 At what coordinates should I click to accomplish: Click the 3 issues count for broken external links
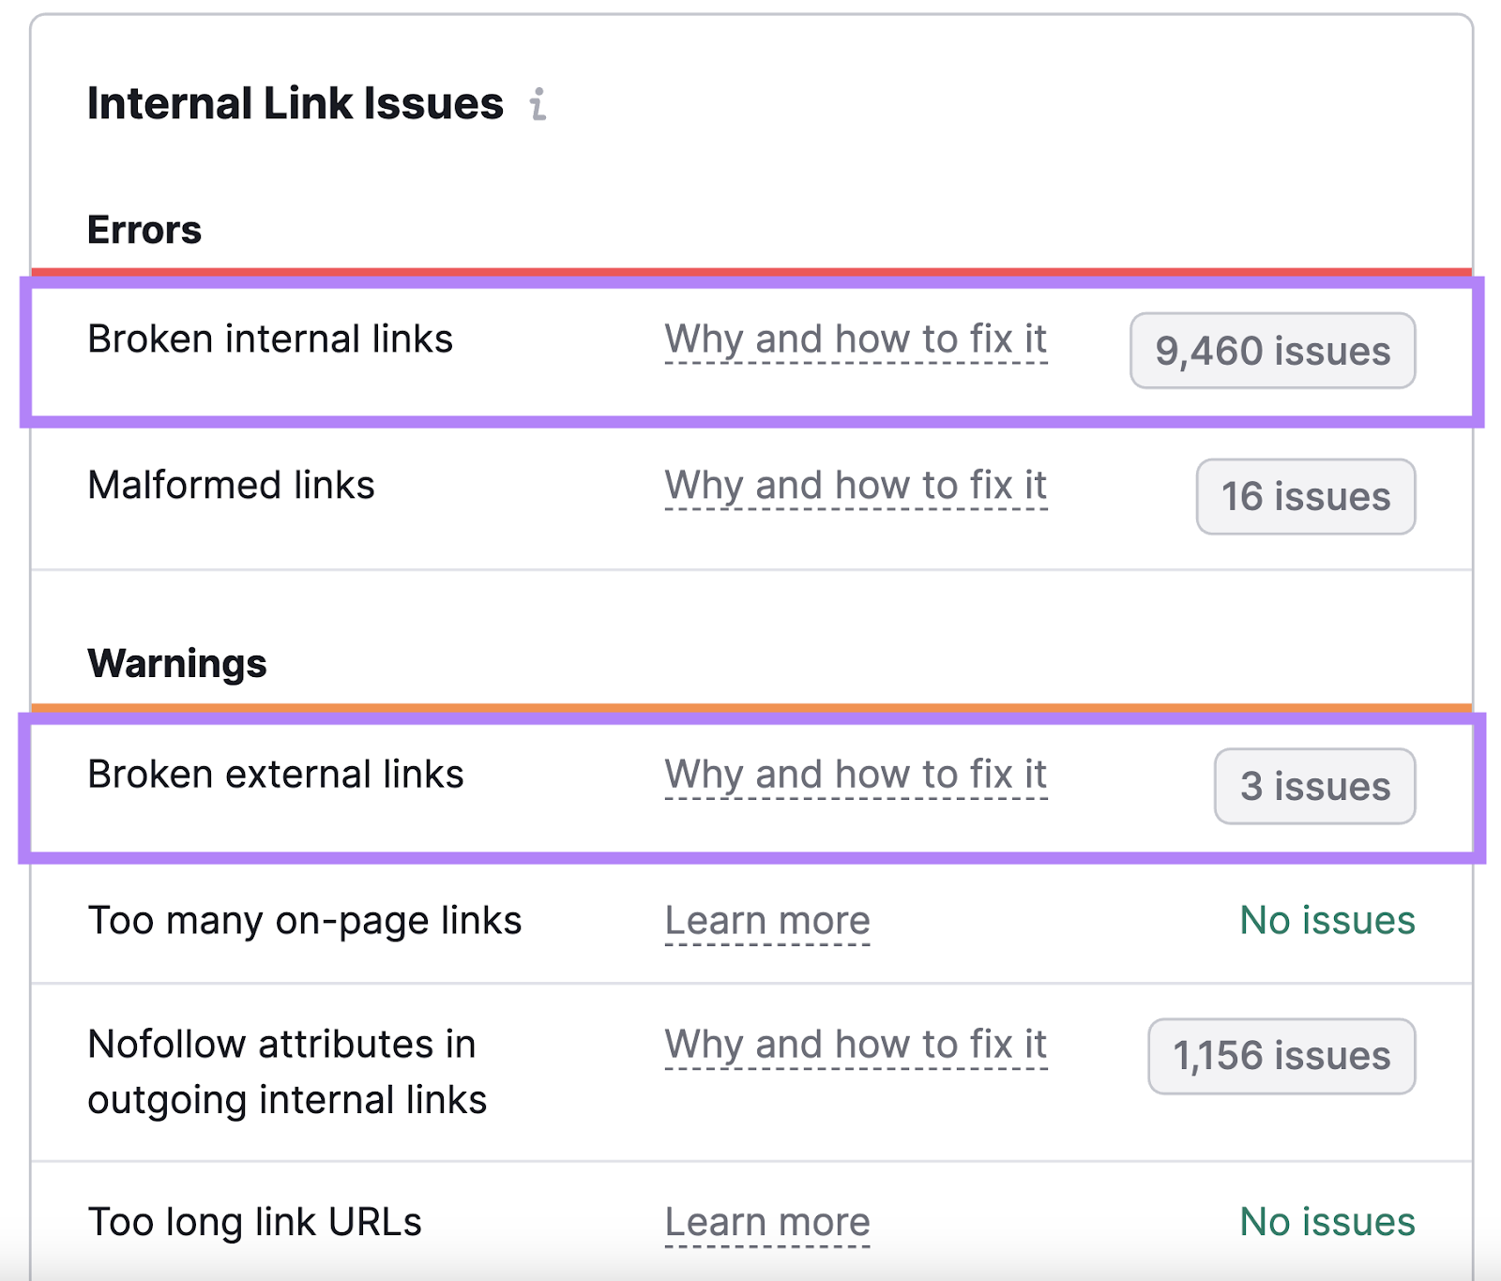tap(1313, 787)
